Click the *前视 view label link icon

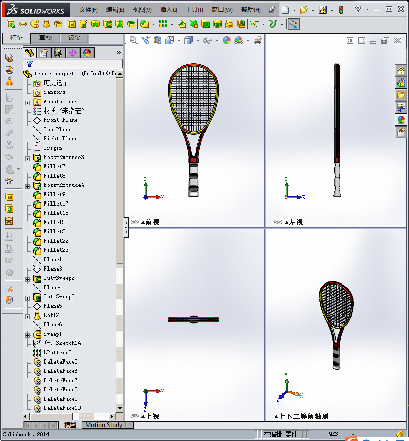pos(135,222)
